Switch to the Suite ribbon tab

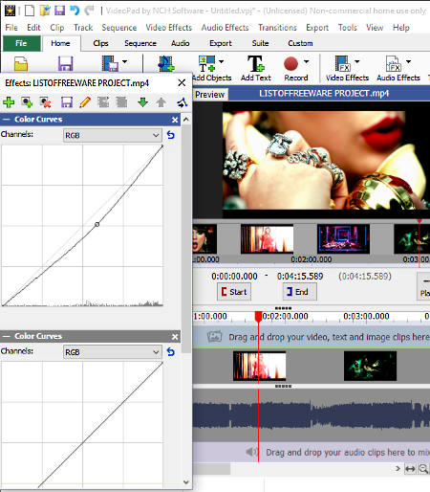pyautogui.click(x=260, y=43)
